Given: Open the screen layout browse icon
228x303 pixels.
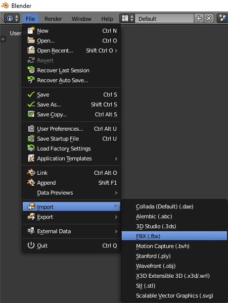Looking at the screenshot, I should [x=127, y=18].
